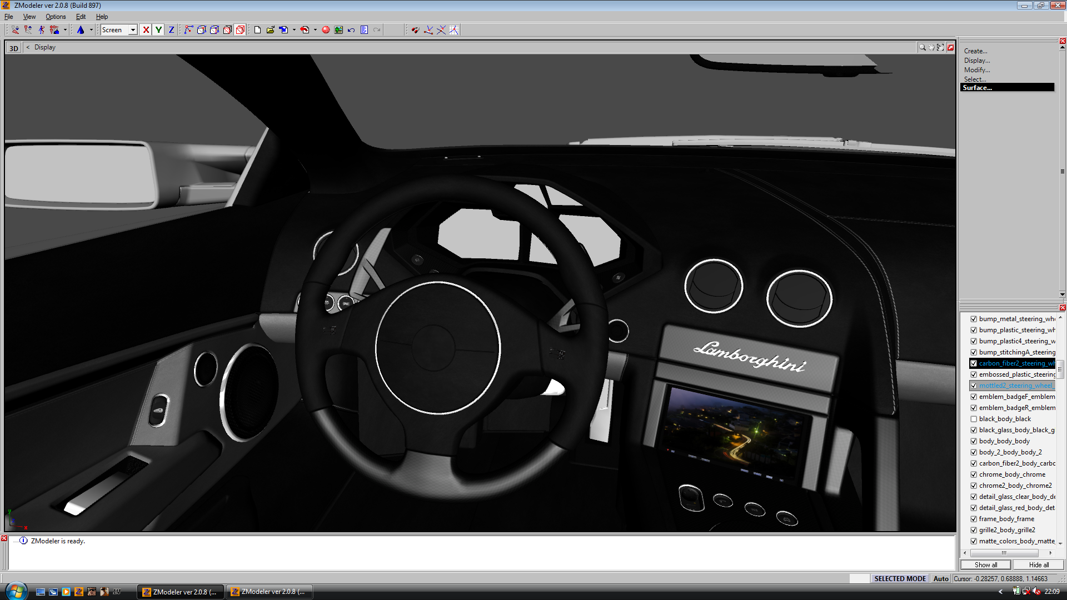Viewport: 1067px width, 600px height.
Task: Select the highlighted objects-level cube icon
Action: (240, 30)
